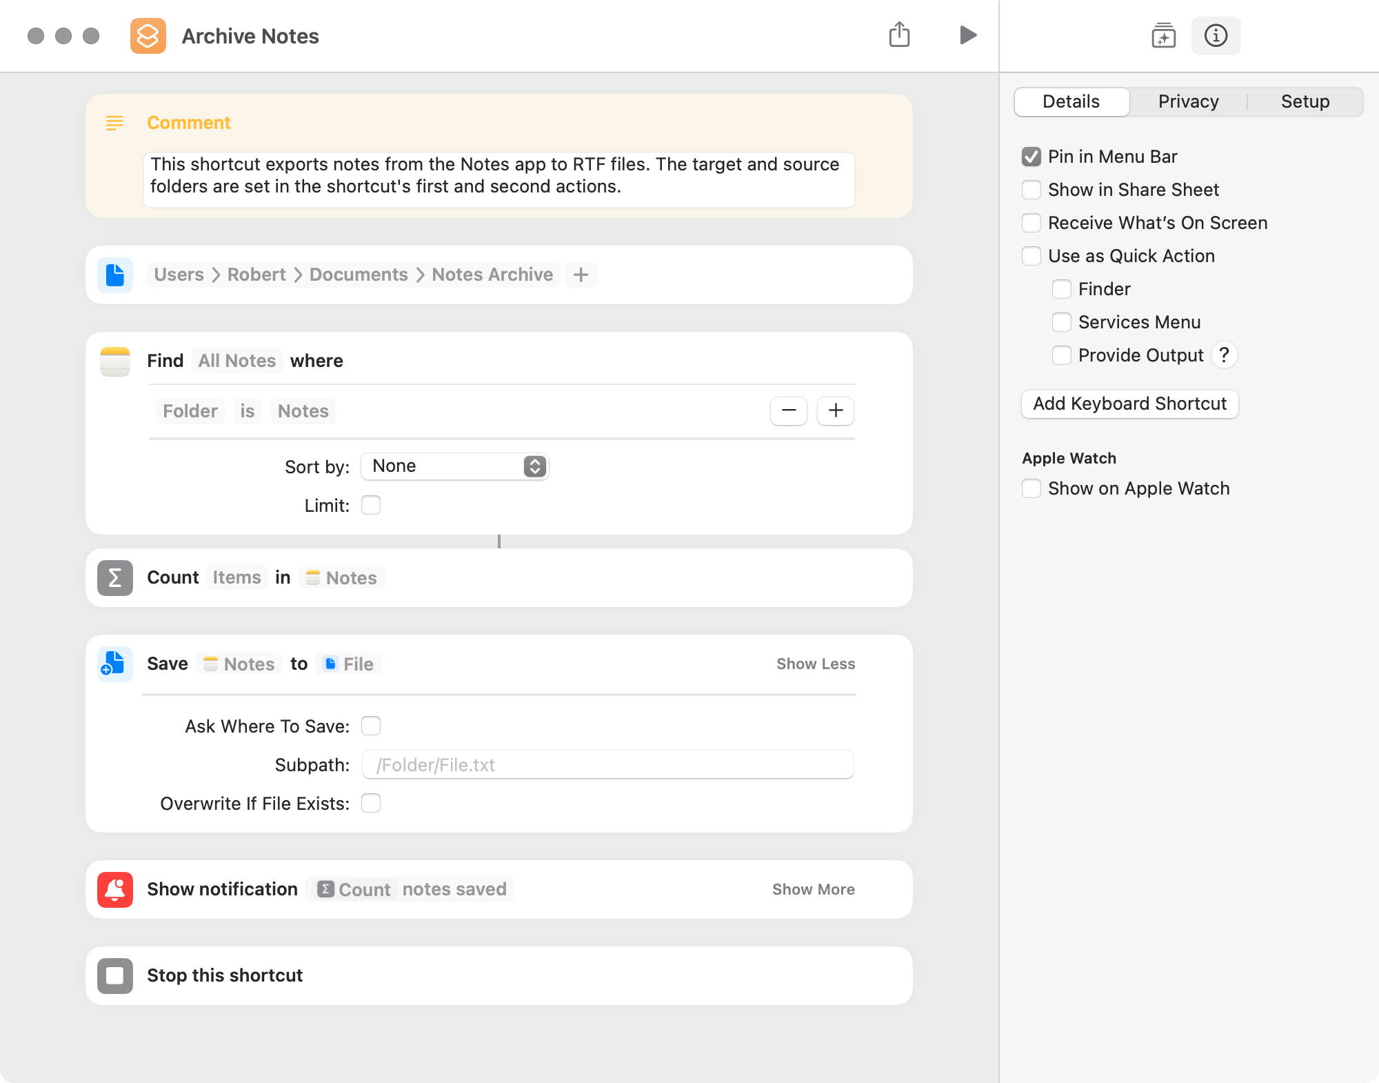This screenshot has width=1379, height=1083.
Task: Switch to the Details tab
Action: (1071, 101)
